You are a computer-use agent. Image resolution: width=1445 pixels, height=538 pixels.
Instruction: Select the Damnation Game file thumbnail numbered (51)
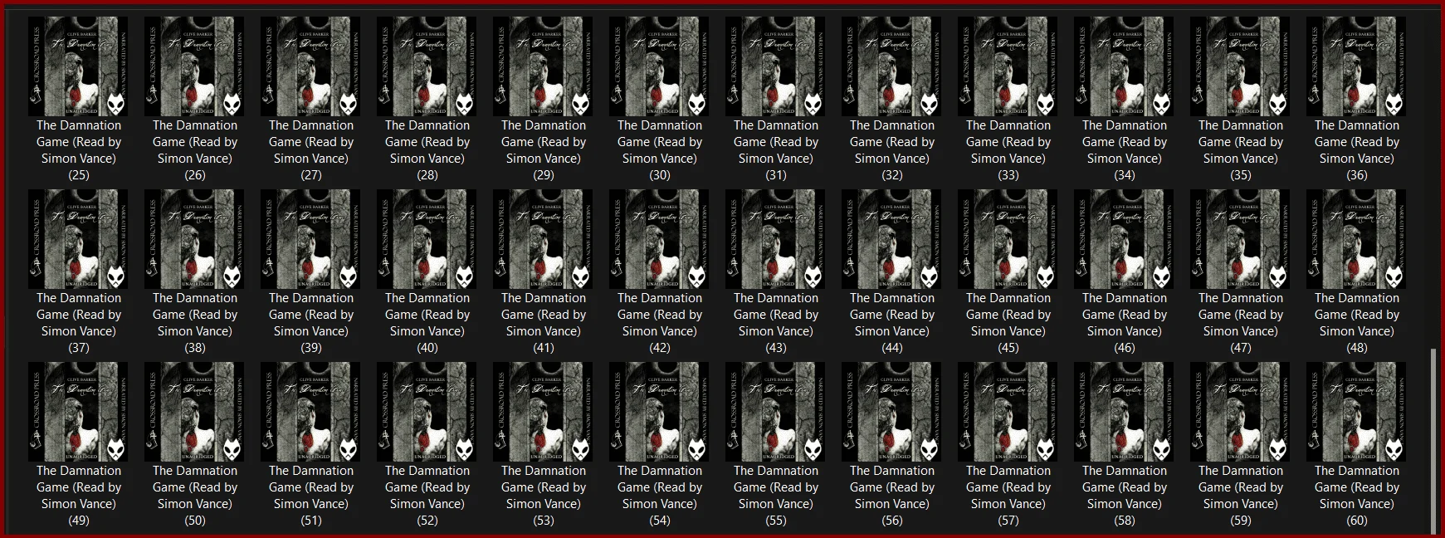click(x=311, y=412)
